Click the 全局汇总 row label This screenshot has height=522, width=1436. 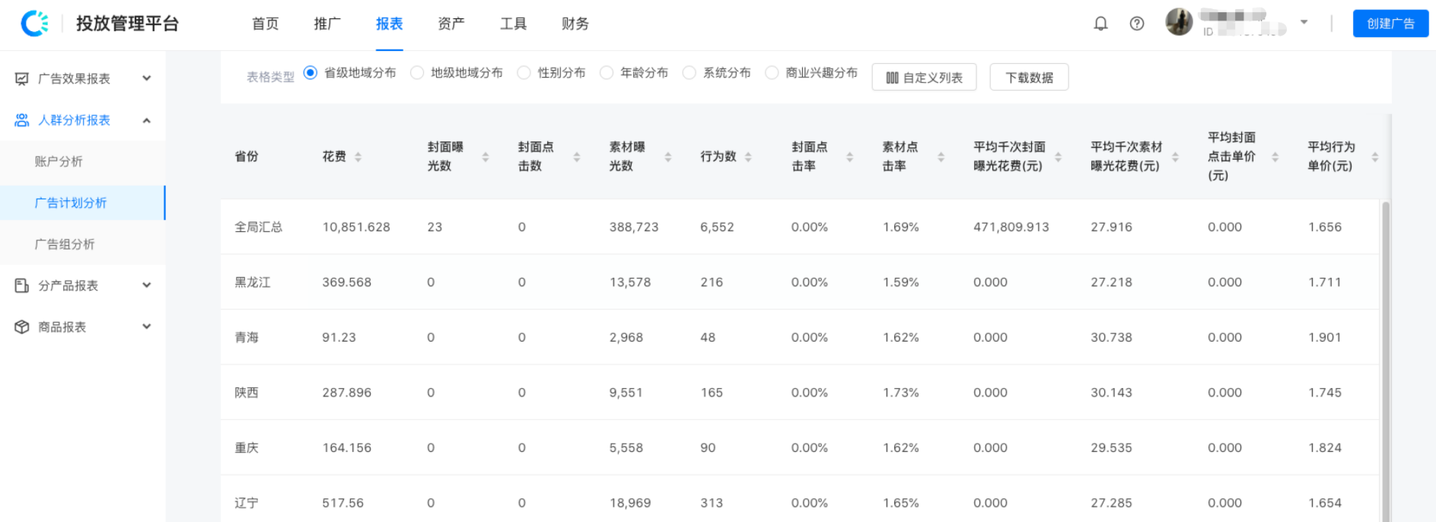click(x=259, y=227)
